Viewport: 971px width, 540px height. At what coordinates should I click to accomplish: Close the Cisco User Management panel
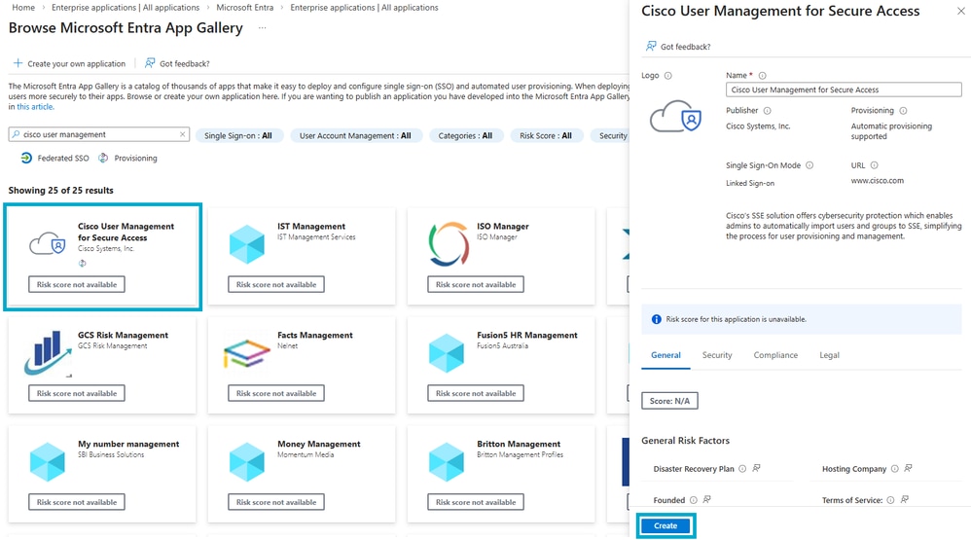pyautogui.click(x=960, y=11)
